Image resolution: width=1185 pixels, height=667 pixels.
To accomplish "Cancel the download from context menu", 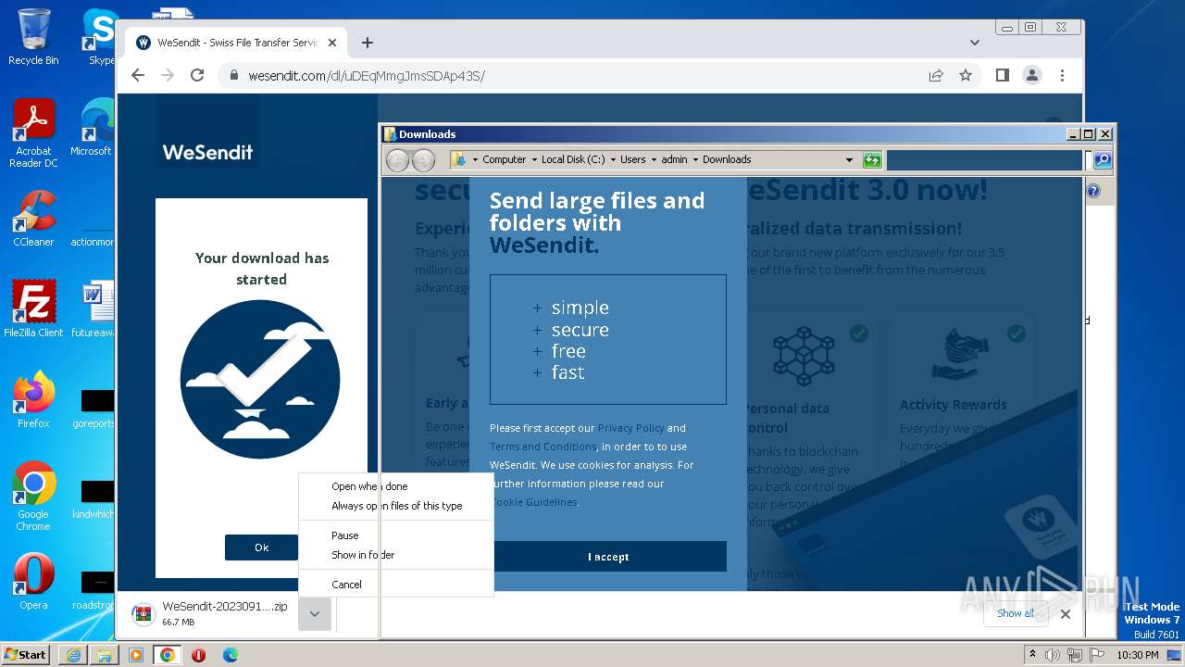I will coord(346,585).
